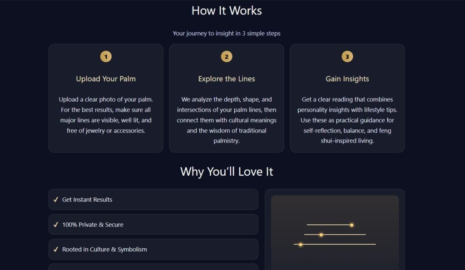This screenshot has width=465, height=270.
Task: Select the Upload Your Palm heading
Action: tap(106, 79)
